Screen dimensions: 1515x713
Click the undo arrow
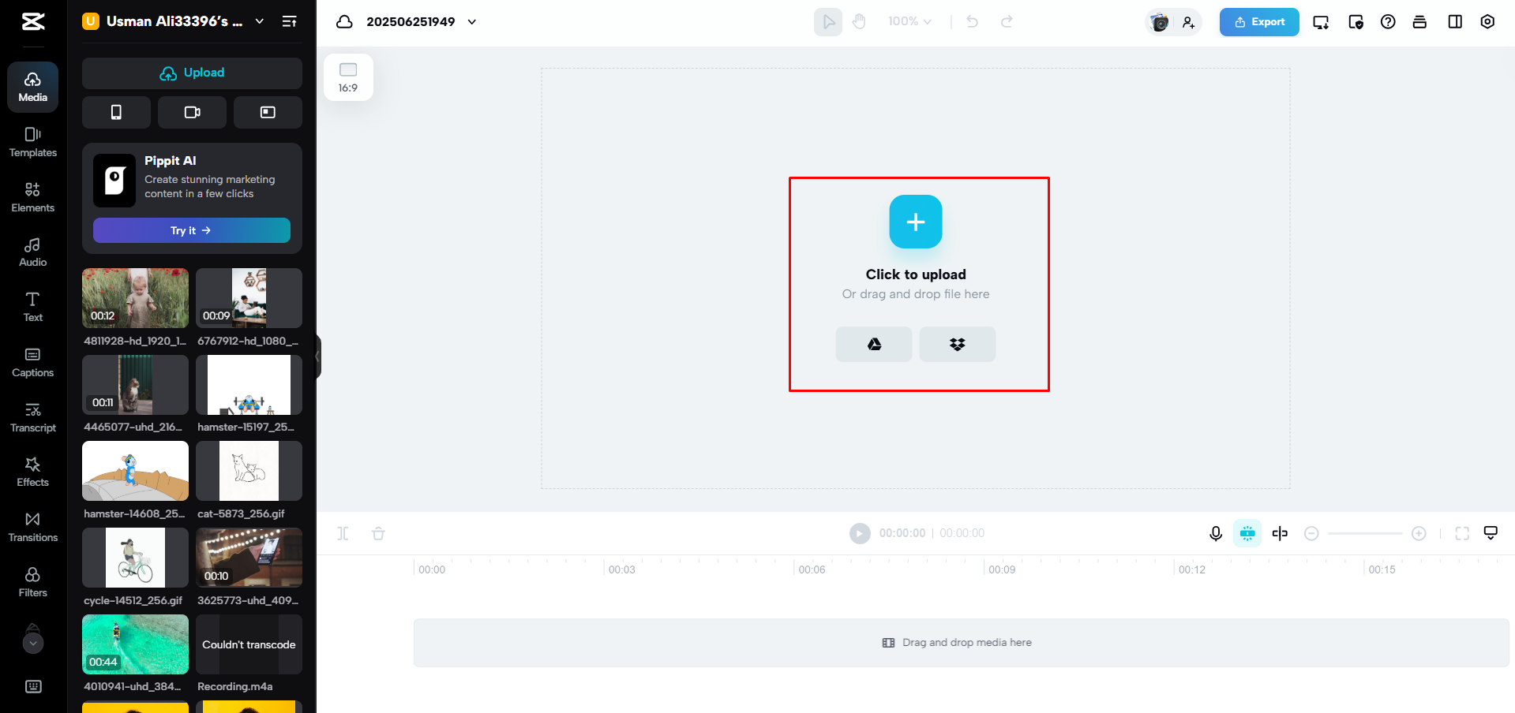point(973,22)
